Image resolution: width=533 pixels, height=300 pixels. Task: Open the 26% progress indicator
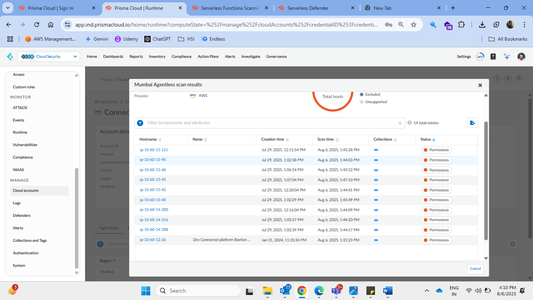(x=480, y=57)
